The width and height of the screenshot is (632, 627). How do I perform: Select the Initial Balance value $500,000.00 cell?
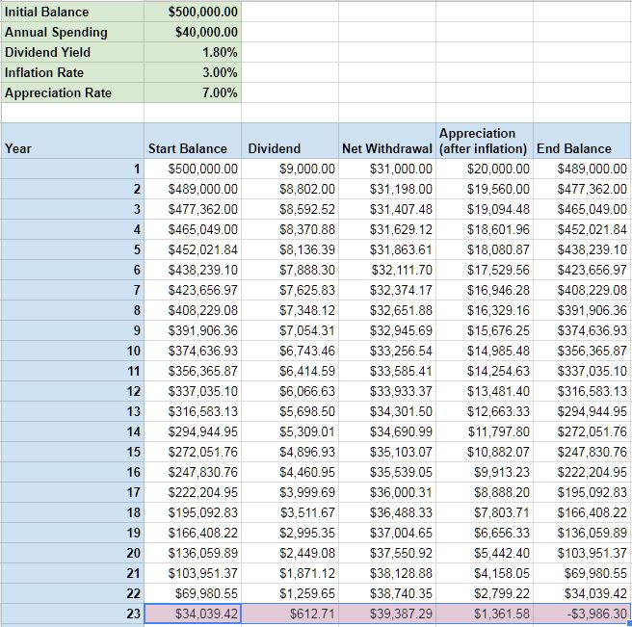(x=193, y=13)
